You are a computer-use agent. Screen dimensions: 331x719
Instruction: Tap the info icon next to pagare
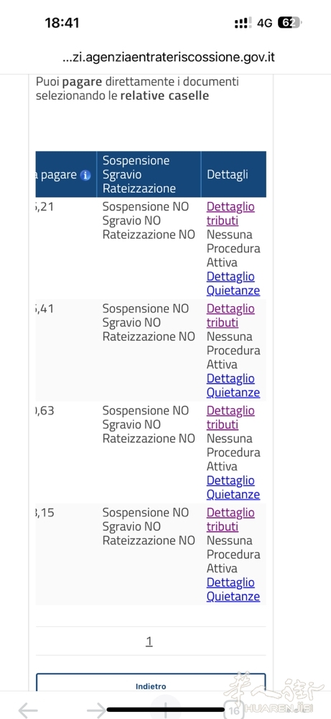click(85, 175)
